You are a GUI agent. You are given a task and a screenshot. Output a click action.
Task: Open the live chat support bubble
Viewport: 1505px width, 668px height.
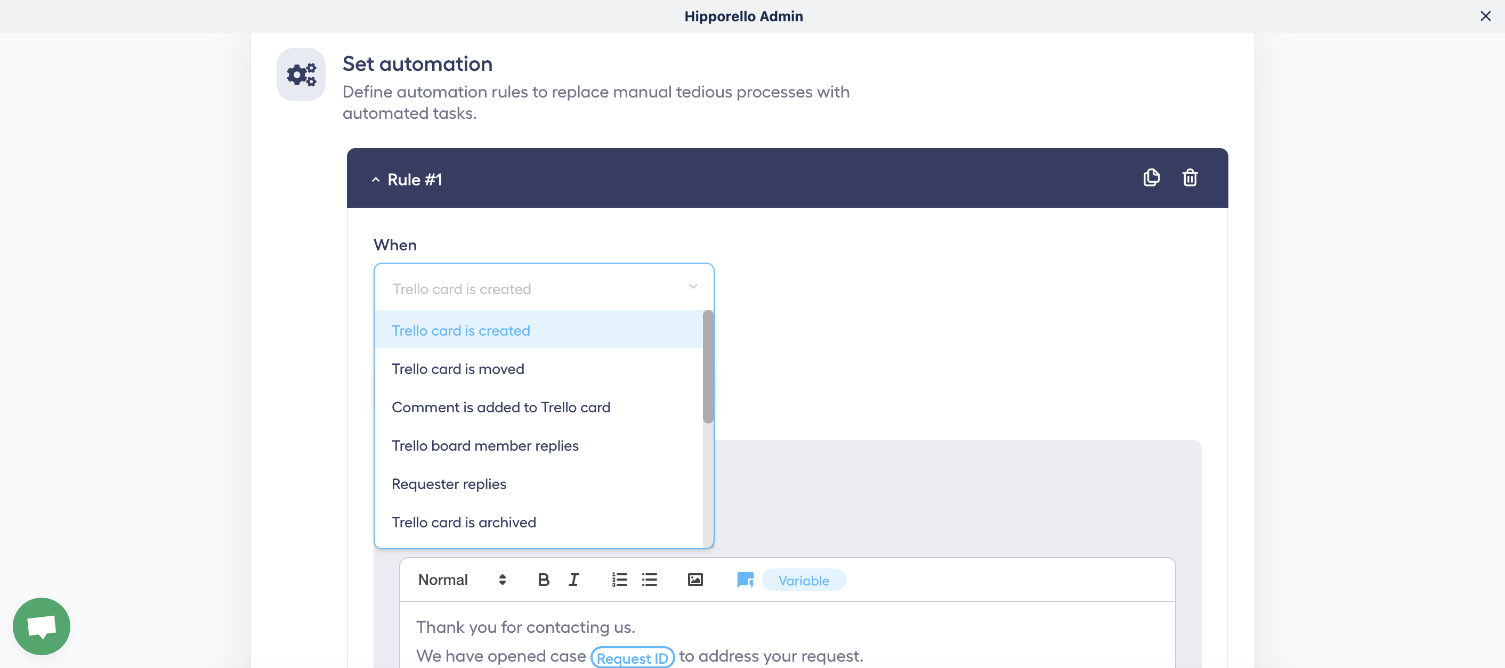(42, 626)
